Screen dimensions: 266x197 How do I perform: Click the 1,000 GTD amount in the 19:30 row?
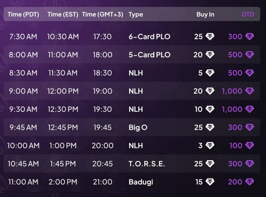tap(232, 109)
